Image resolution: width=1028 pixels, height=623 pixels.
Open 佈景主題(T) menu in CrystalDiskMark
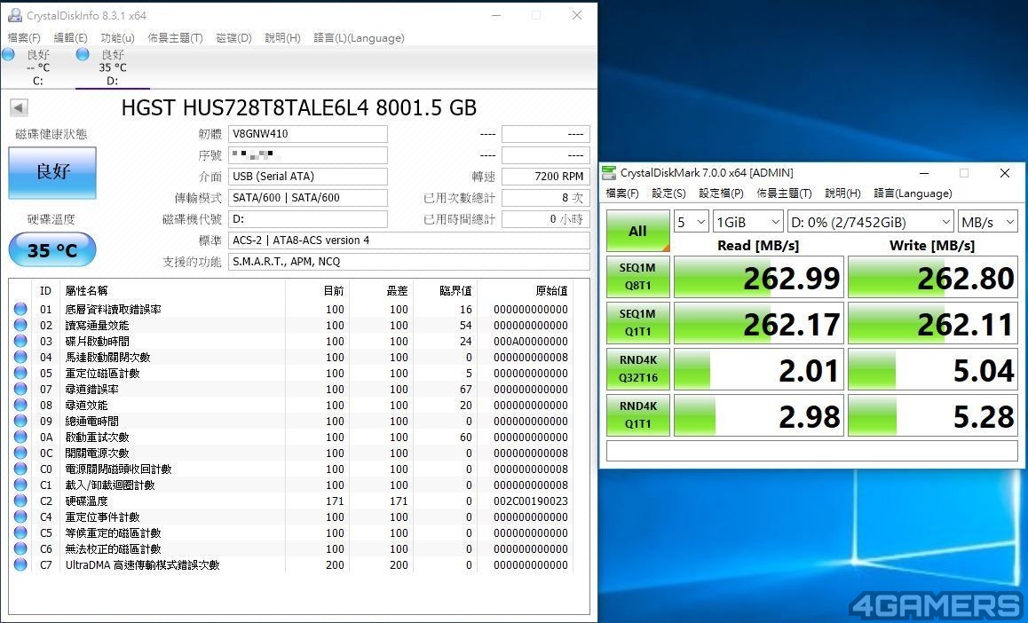pyautogui.click(x=784, y=193)
